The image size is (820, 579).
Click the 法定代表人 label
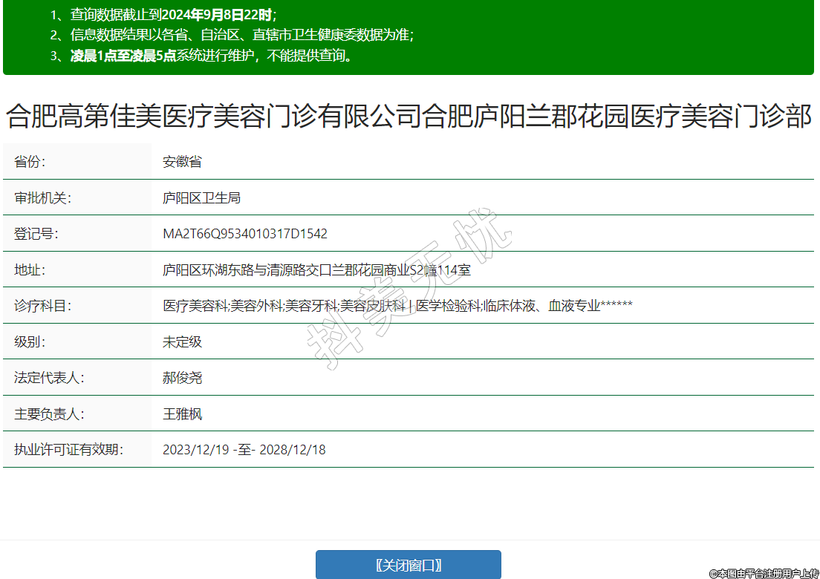[x=49, y=378]
